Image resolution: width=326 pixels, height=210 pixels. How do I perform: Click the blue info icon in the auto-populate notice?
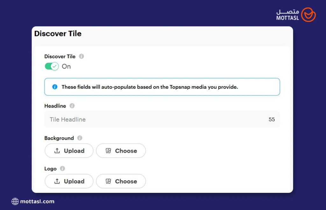(x=55, y=87)
